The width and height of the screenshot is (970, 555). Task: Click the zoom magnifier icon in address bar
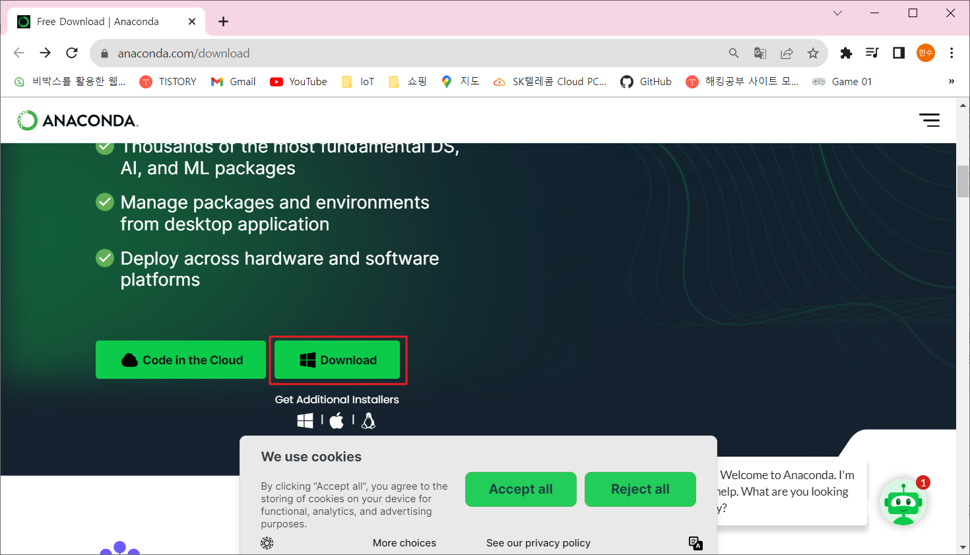tap(734, 53)
